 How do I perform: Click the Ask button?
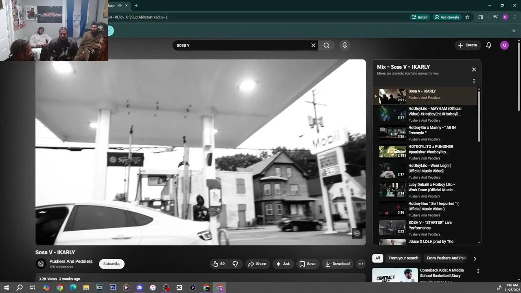(282, 264)
